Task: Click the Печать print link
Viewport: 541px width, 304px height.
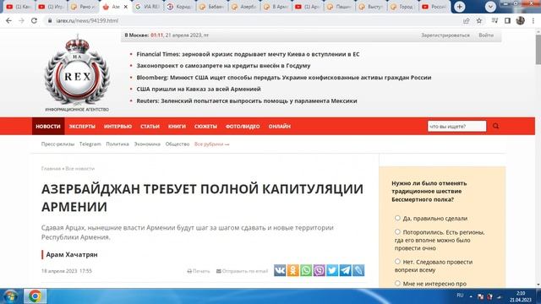Action: (199, 271)
